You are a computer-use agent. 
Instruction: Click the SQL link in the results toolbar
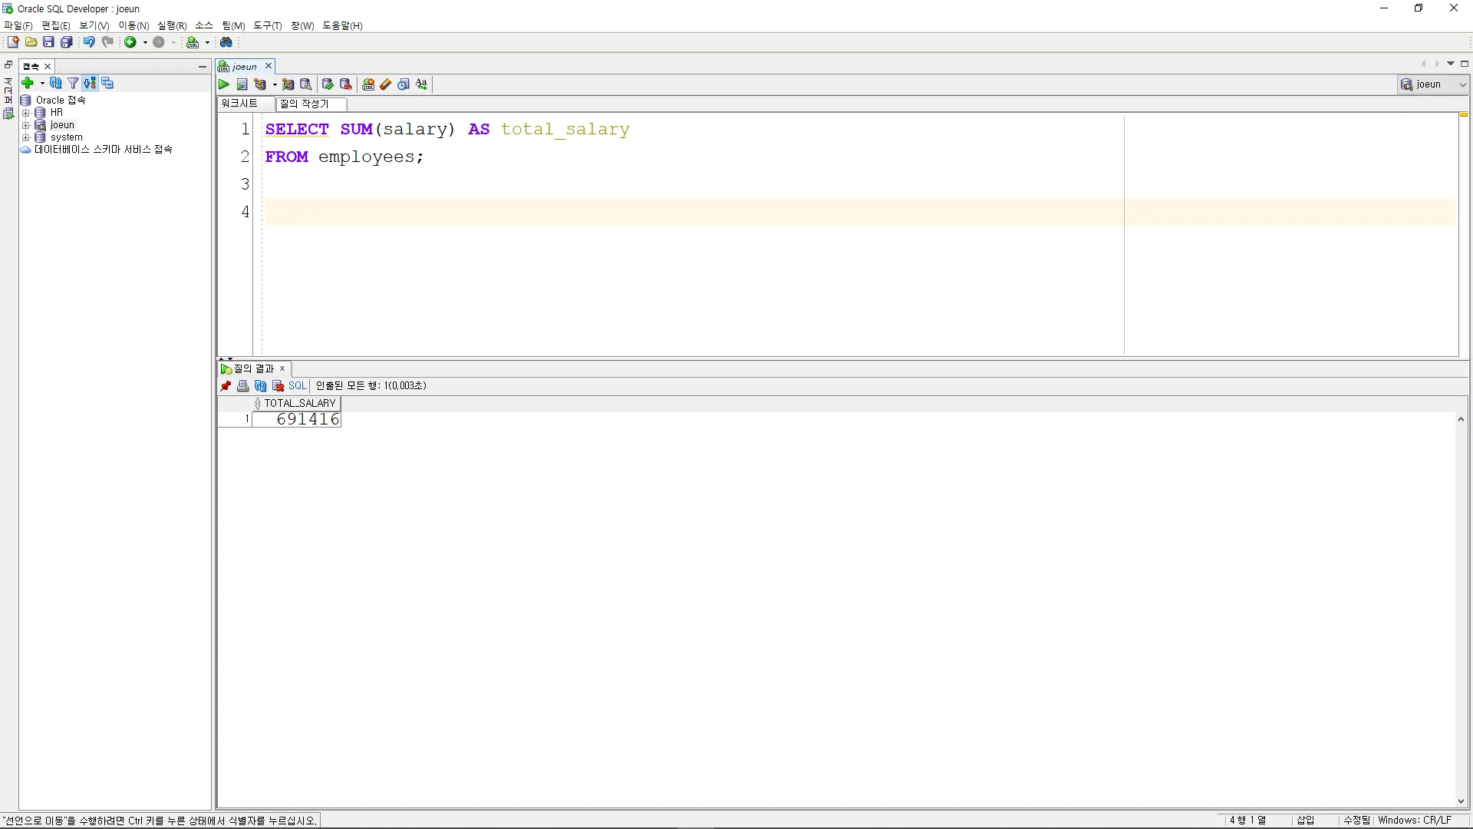coord(298,386)
